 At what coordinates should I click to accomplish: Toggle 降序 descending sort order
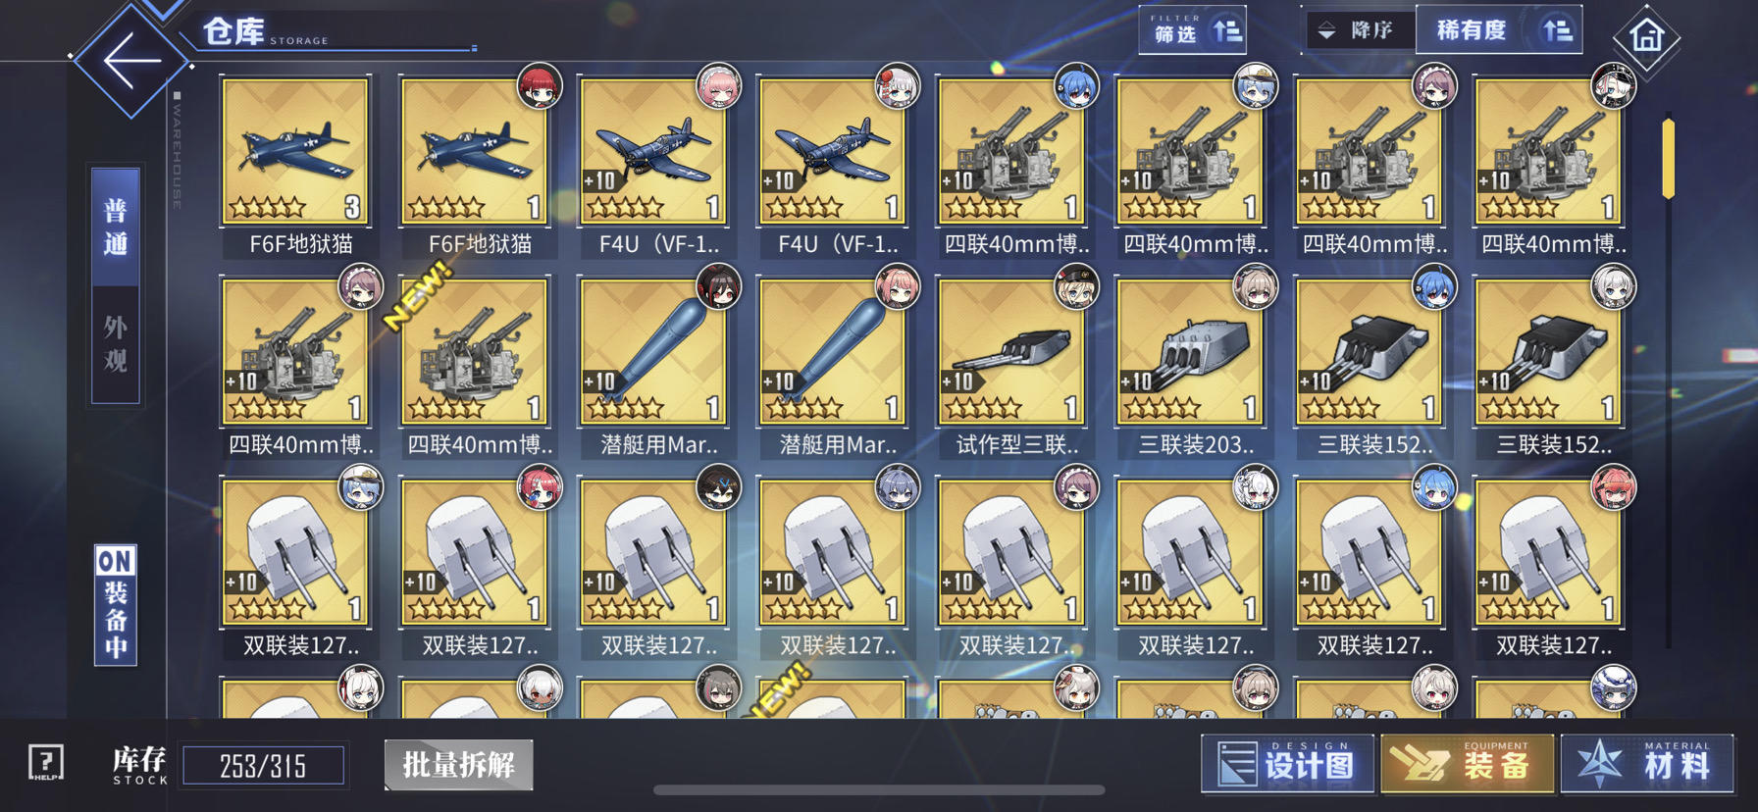click(1360, 30)
